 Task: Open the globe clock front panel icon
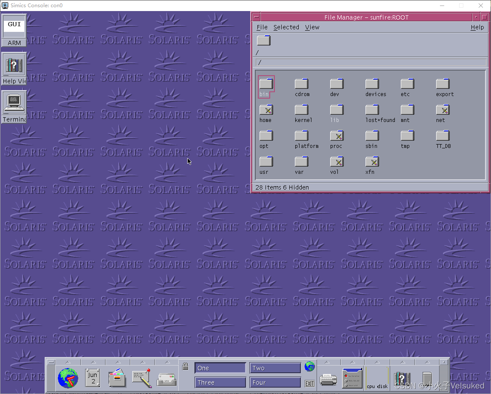68,378
